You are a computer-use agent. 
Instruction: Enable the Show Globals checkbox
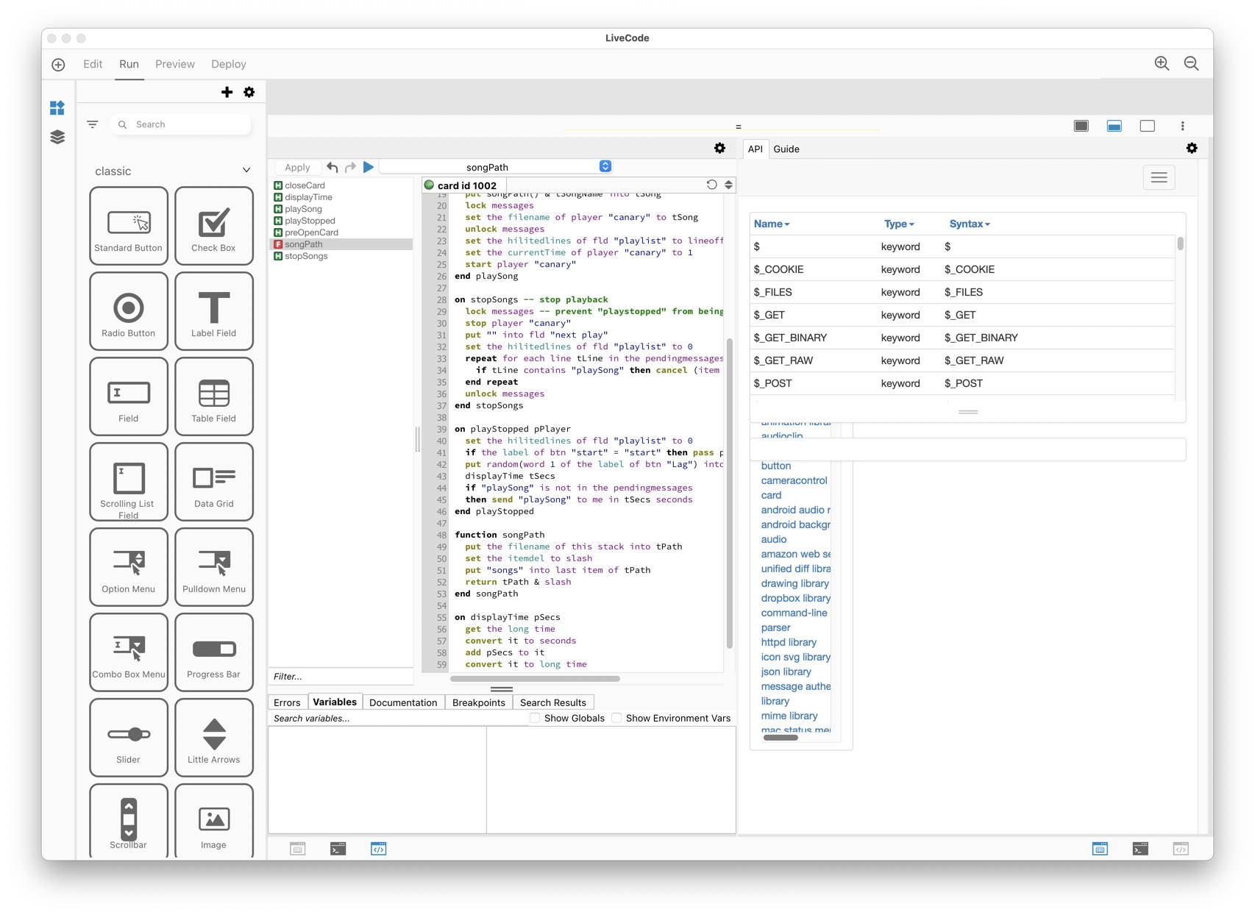[536, 718]
